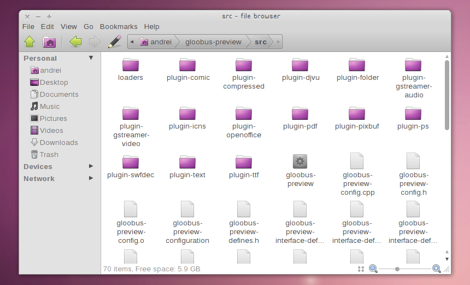The height and width of the screenshot is (285, 470).
Task: Click the zoom out magnifier
Action: (373, 269)
